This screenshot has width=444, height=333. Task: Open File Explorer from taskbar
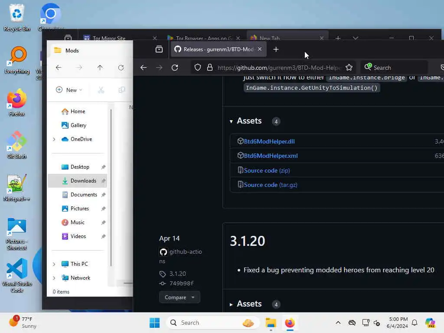[x=271, y=323]
